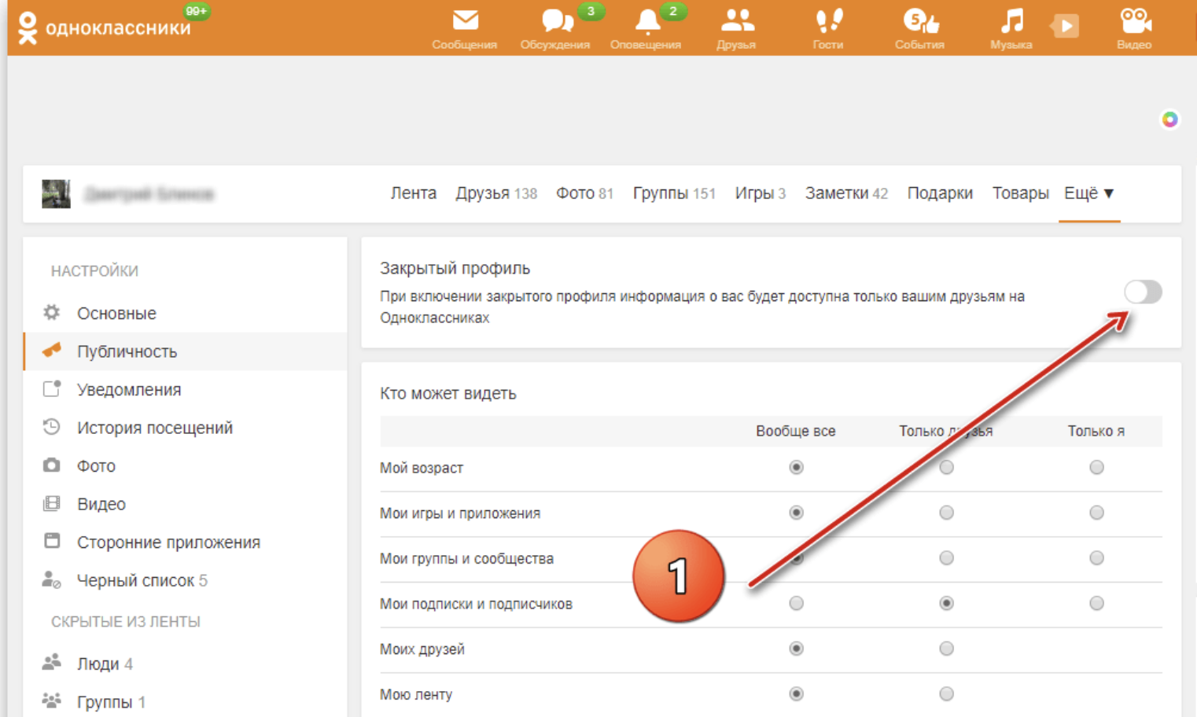Screen dimensions: 1197x717
Task: Click the blurred profile name
Action: pos(149,193)
